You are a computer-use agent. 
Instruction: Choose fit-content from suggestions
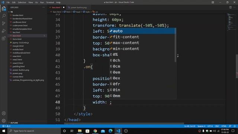click(x=142, y=37)
